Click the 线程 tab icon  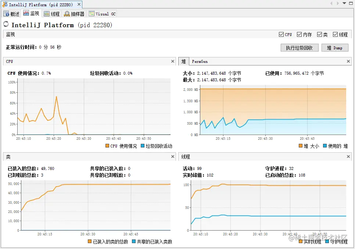(46, 14)
